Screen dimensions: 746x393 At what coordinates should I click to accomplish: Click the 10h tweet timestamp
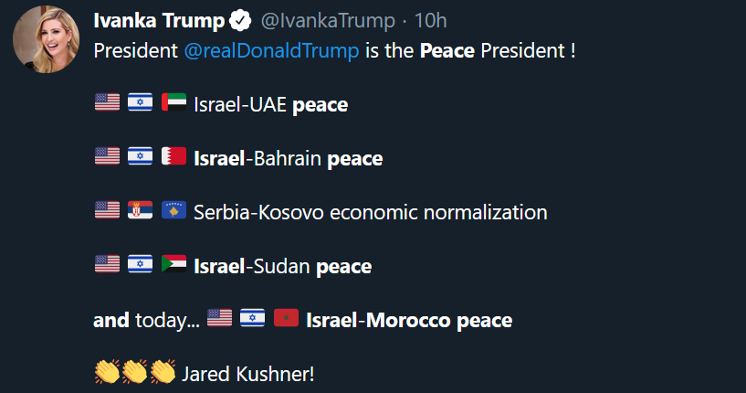[430, 20]
